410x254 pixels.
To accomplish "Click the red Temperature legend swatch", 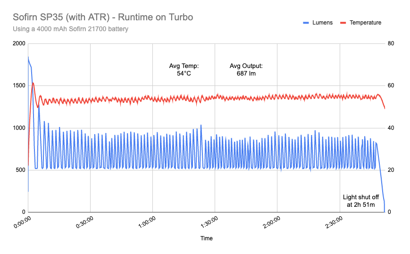I will point(343,23).
